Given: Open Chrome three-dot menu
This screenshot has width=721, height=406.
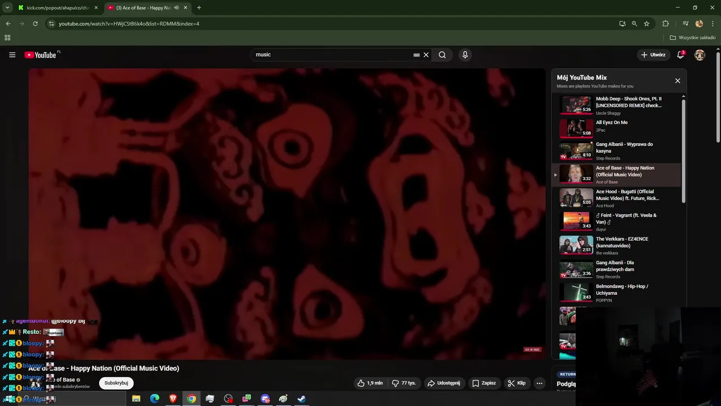Looking at the screenshot, I should click(713, 24).
